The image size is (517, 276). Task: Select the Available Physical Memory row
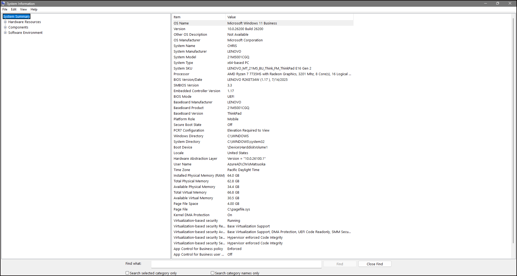pyautogui.click(x=263, y=187)
